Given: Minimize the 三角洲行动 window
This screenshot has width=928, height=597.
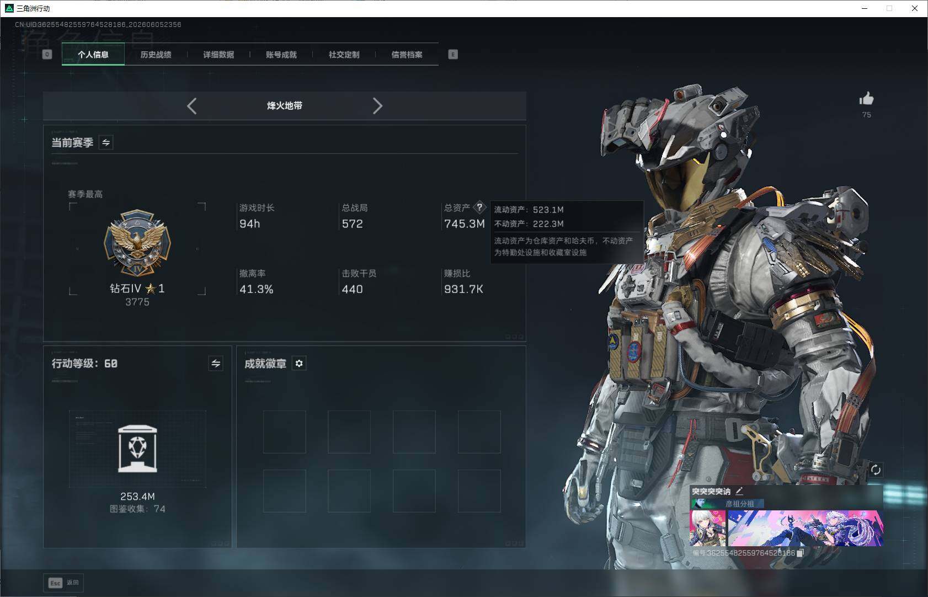Looking at the screenshot, I should [865, 8].
